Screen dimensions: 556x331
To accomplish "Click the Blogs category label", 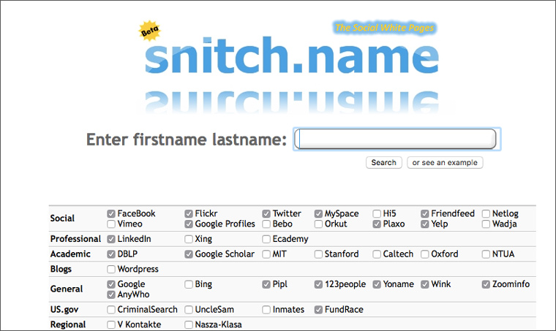I will click(61, 269).
